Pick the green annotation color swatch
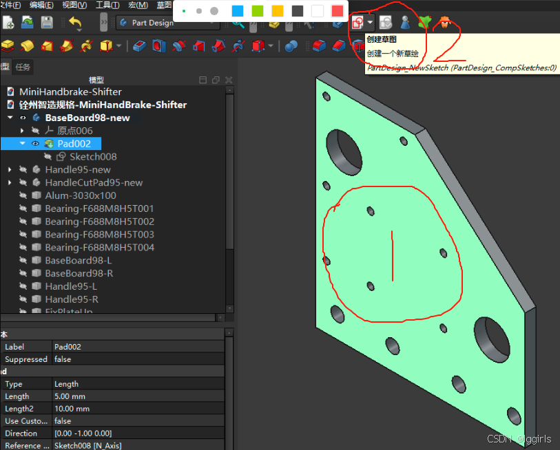The width and height of the screenshot is (560, 450). coord(258,11)
